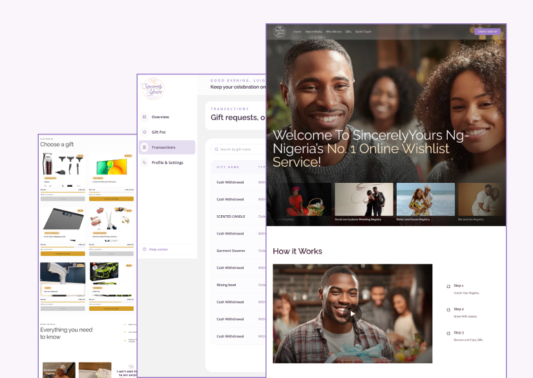The height and width of the screenshot is (378, 533).
Task: Click the SCENTED CANDLE transaction row
Action: coord(238,216)
